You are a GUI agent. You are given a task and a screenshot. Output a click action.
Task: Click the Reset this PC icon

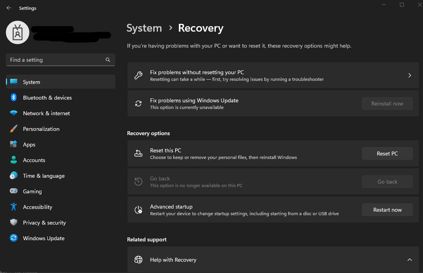point(138,153)
